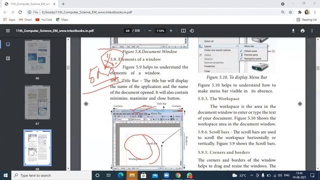Open Task View on taskbar
The width and height of the screenshot is (320, 180).
[x=108, y=175]
